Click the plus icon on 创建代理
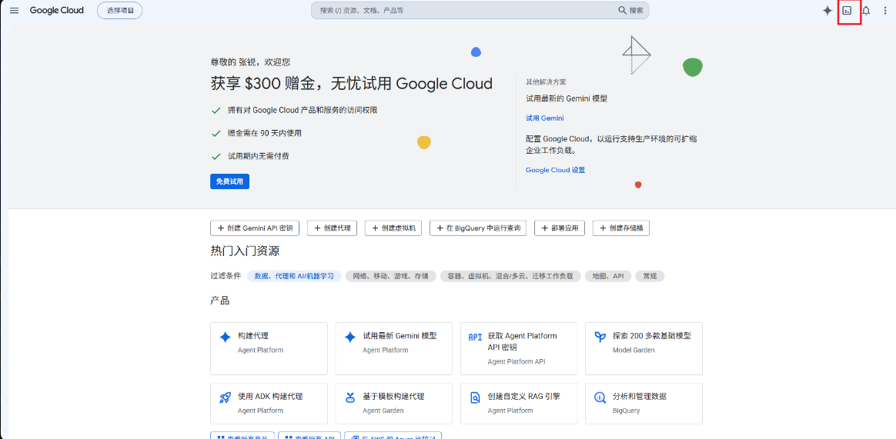 318,228
